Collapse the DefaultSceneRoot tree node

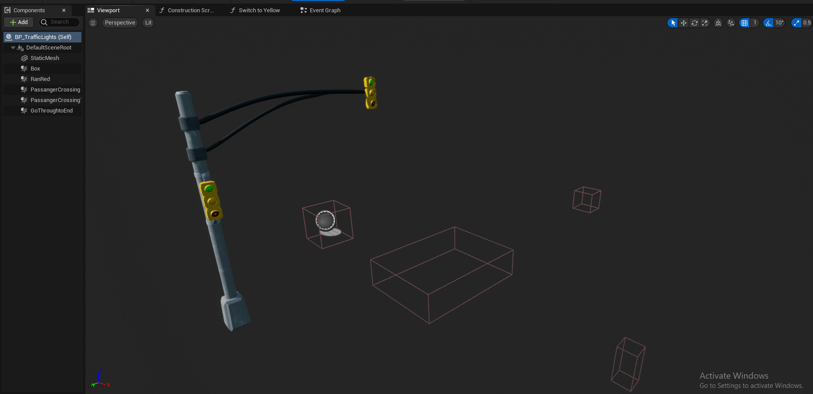pos(13,48)
